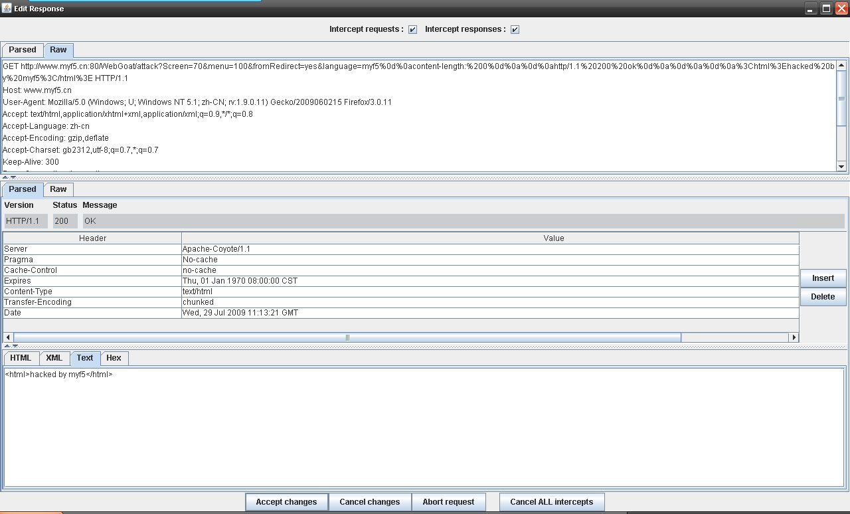Click the Status field showing 200
The height and width of the screenshot is (514, 850).
click(64, 221)
